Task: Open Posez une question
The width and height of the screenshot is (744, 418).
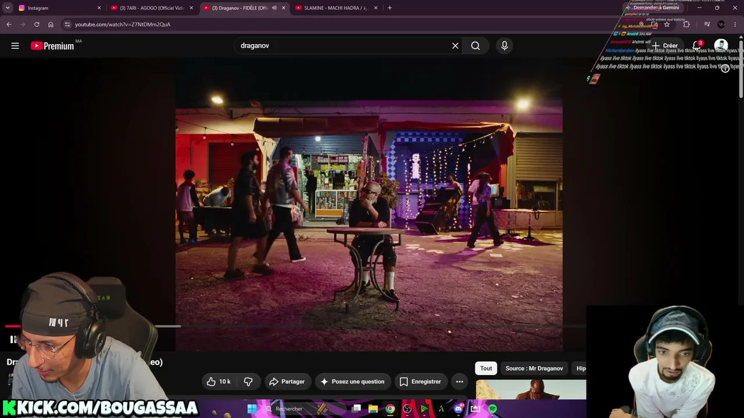Action: 353,381
